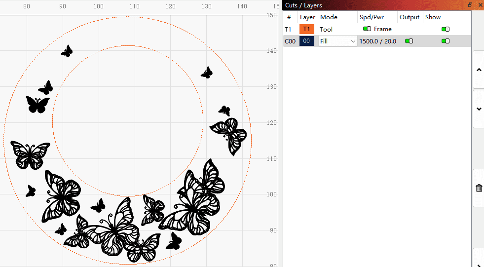This screenshot has height=267, width=484.
Task: Hide C00 layer with Show switch
Action: tap(446, 41)
